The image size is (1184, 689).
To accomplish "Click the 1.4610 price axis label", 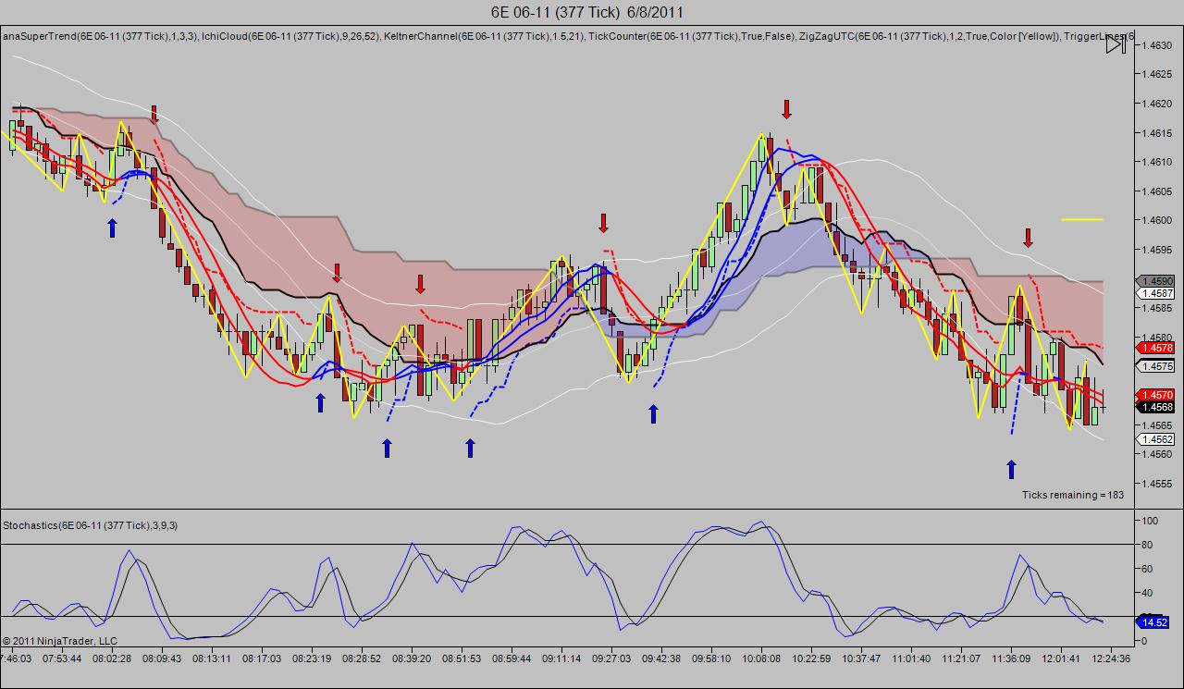I will [1157, 162].
